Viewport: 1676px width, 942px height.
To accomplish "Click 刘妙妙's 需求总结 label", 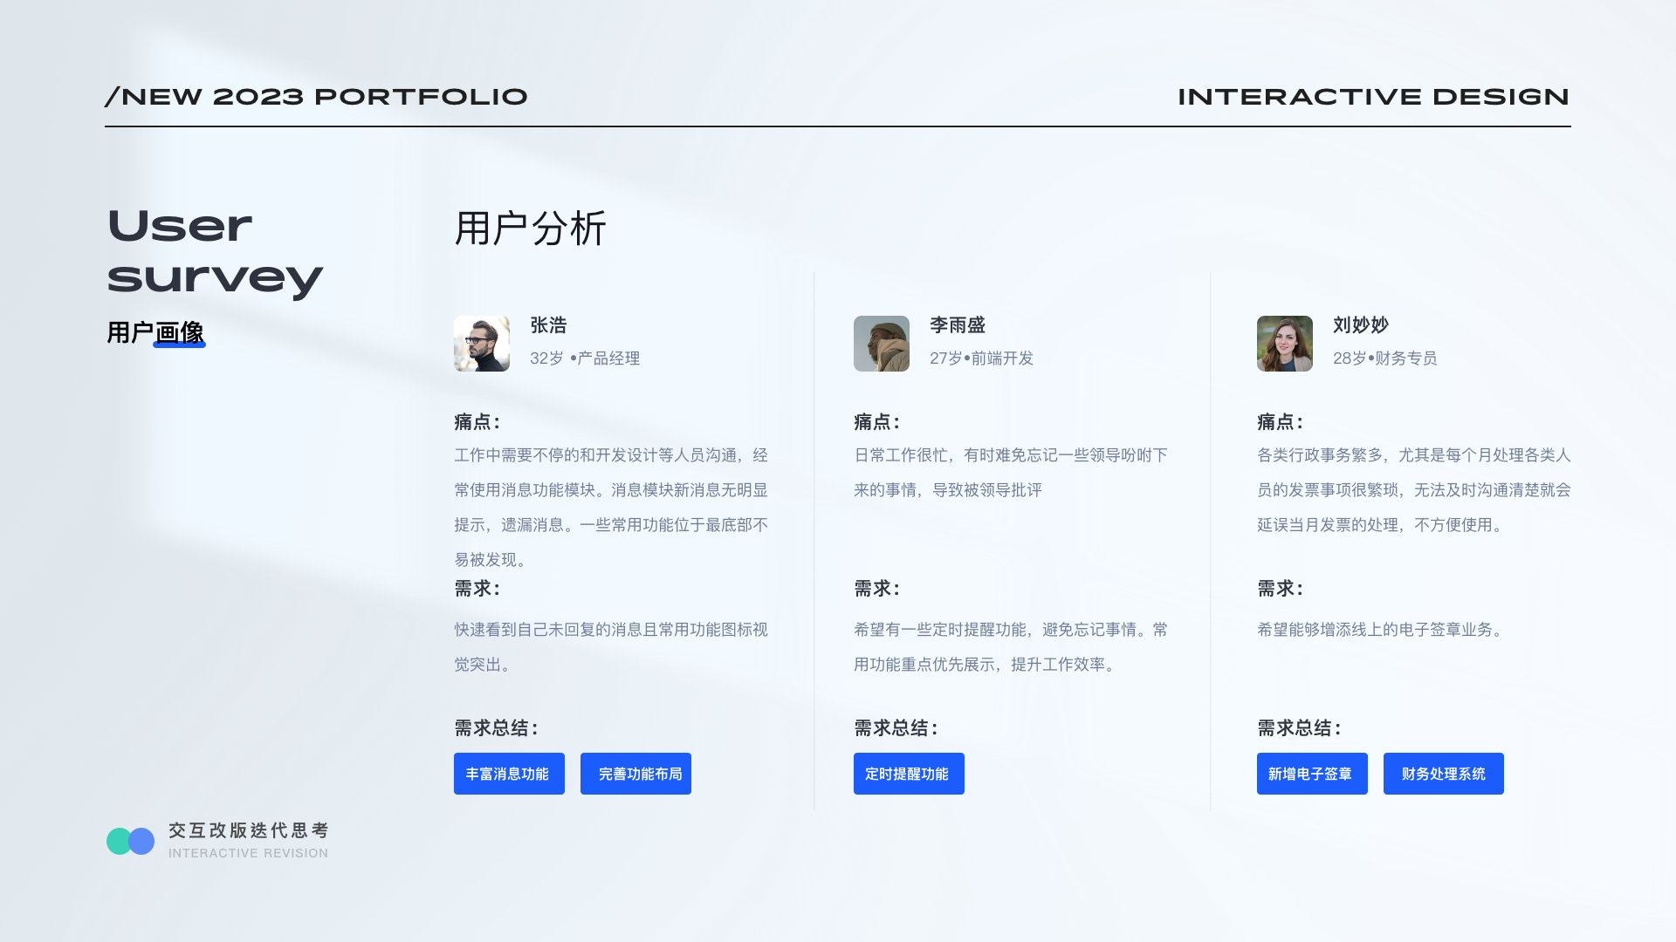I will pos(1299,728).
